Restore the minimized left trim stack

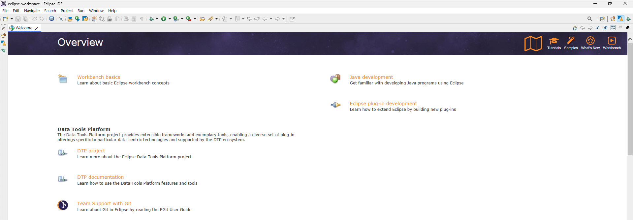4,29
